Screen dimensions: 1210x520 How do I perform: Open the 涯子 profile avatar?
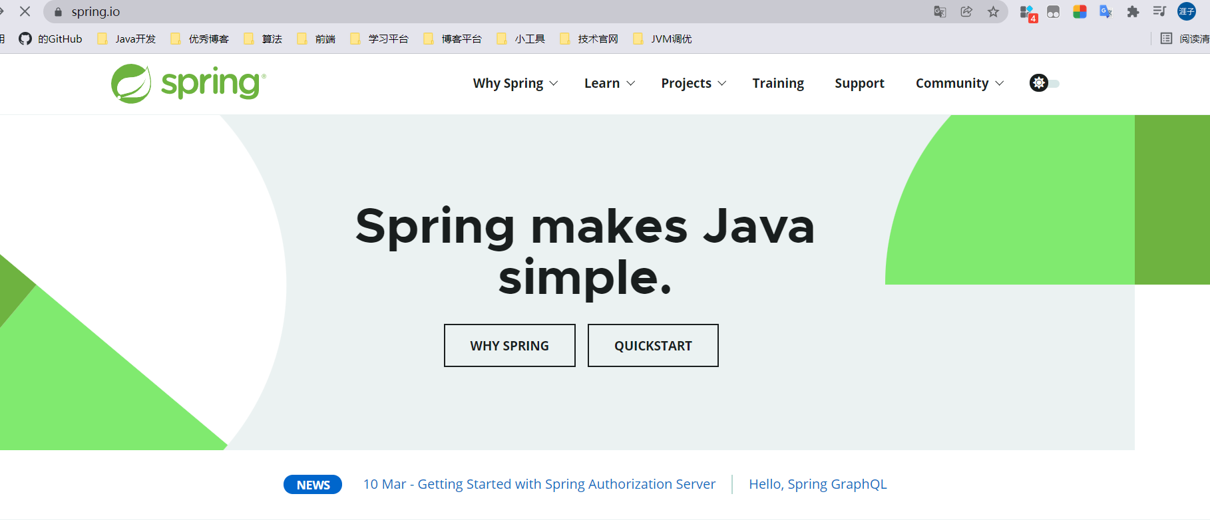[1187, 12]
